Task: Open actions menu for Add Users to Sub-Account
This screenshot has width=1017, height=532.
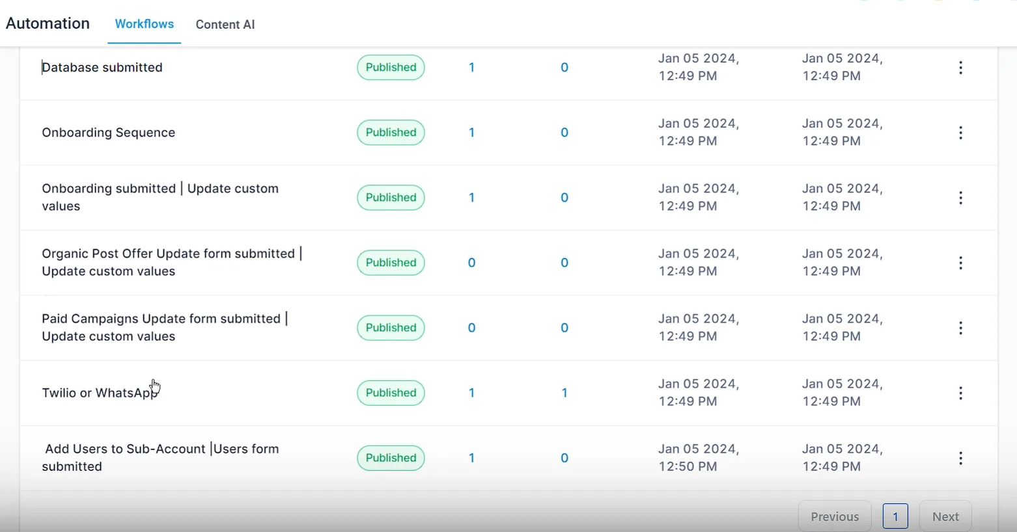Action: pos(960,458)
